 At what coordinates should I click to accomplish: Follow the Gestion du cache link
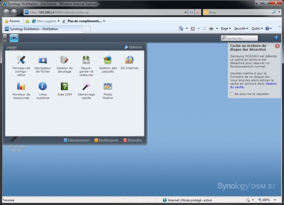tap(253, 85)
